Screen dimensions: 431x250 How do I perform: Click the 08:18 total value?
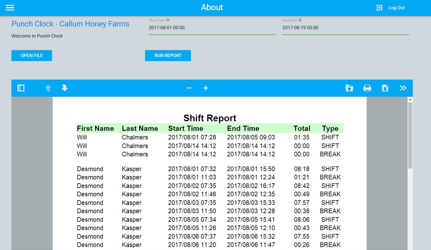coord(302,169)
